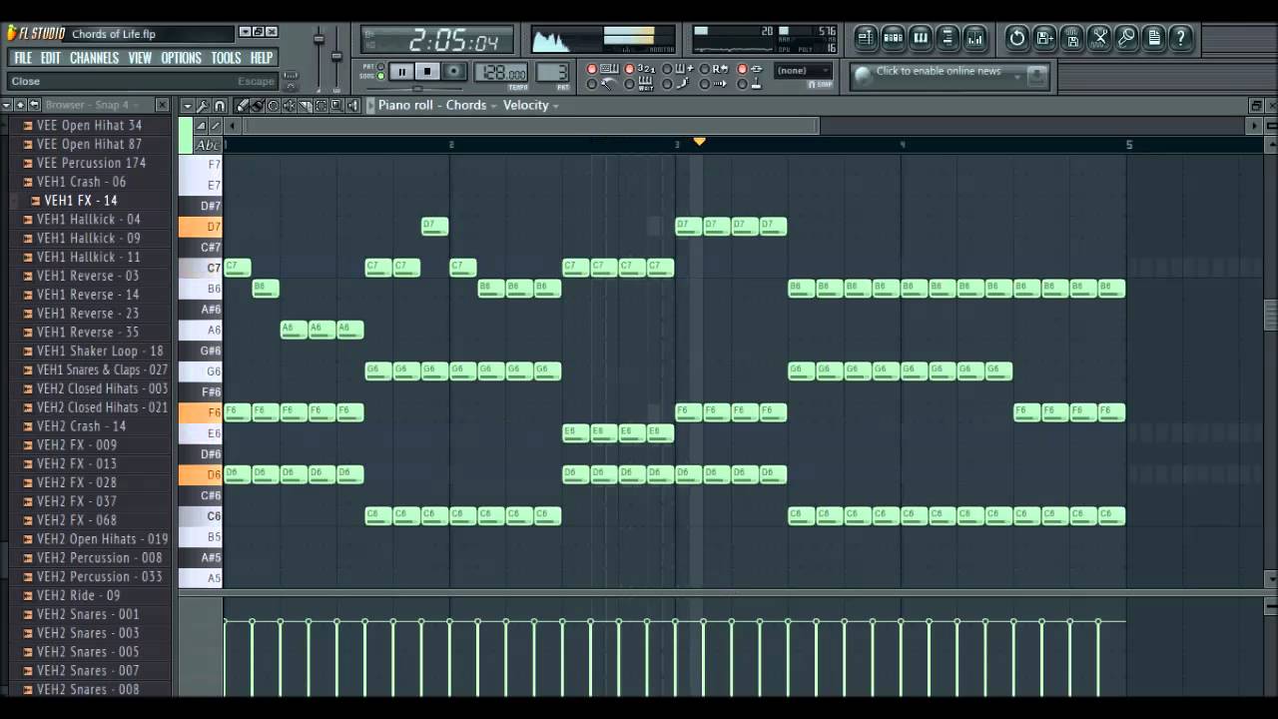1278x719 pixels.
Task: Open the Step Sequencer window icon
Action: point(893,38)
